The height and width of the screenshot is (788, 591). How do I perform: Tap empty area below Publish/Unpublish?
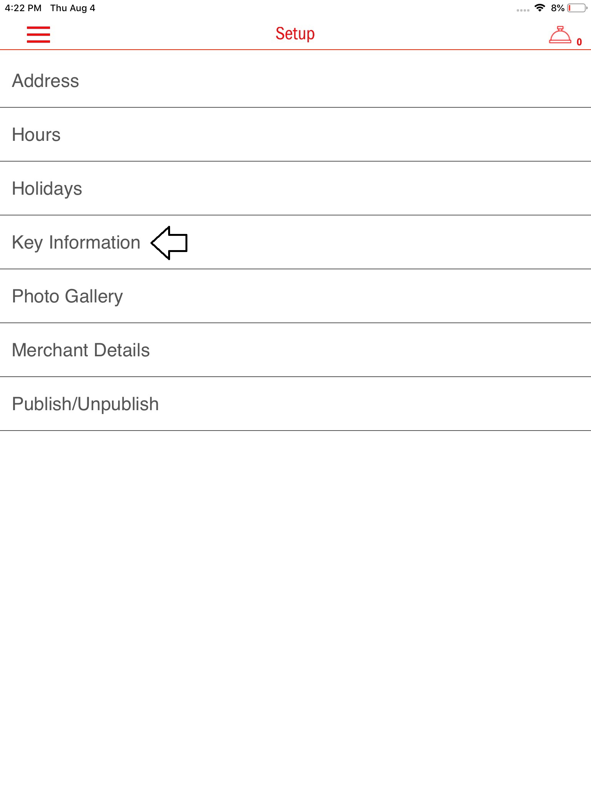[x=295, y=577]
